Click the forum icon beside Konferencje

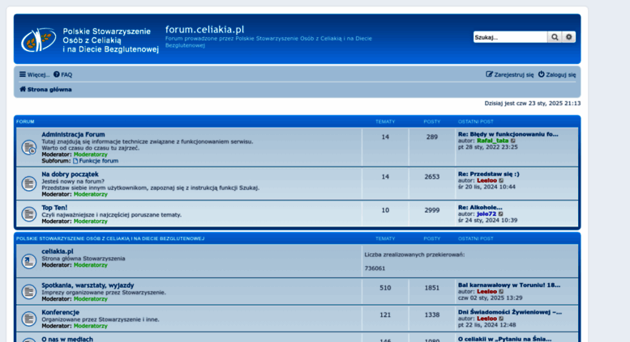click(x=29, y=319)
